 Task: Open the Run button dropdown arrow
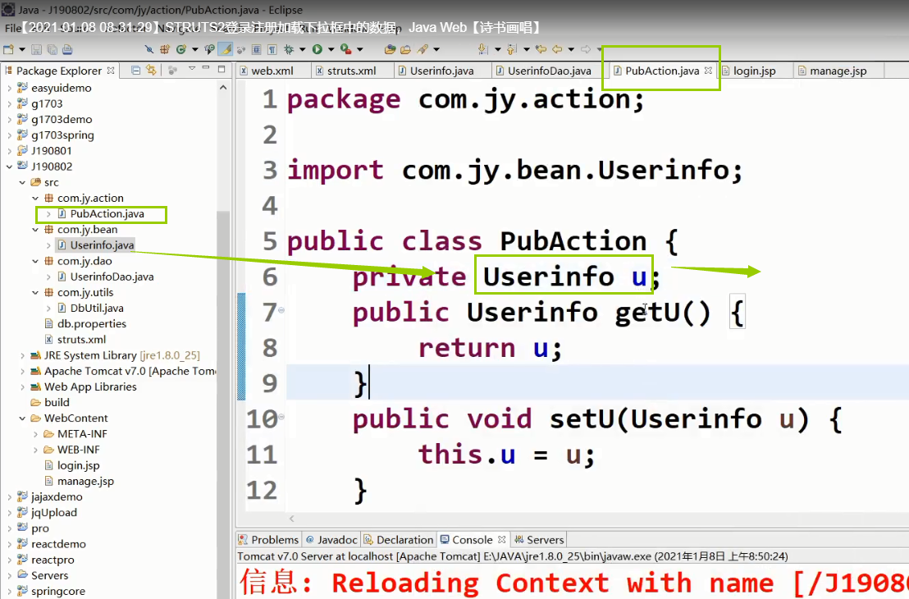331,49
